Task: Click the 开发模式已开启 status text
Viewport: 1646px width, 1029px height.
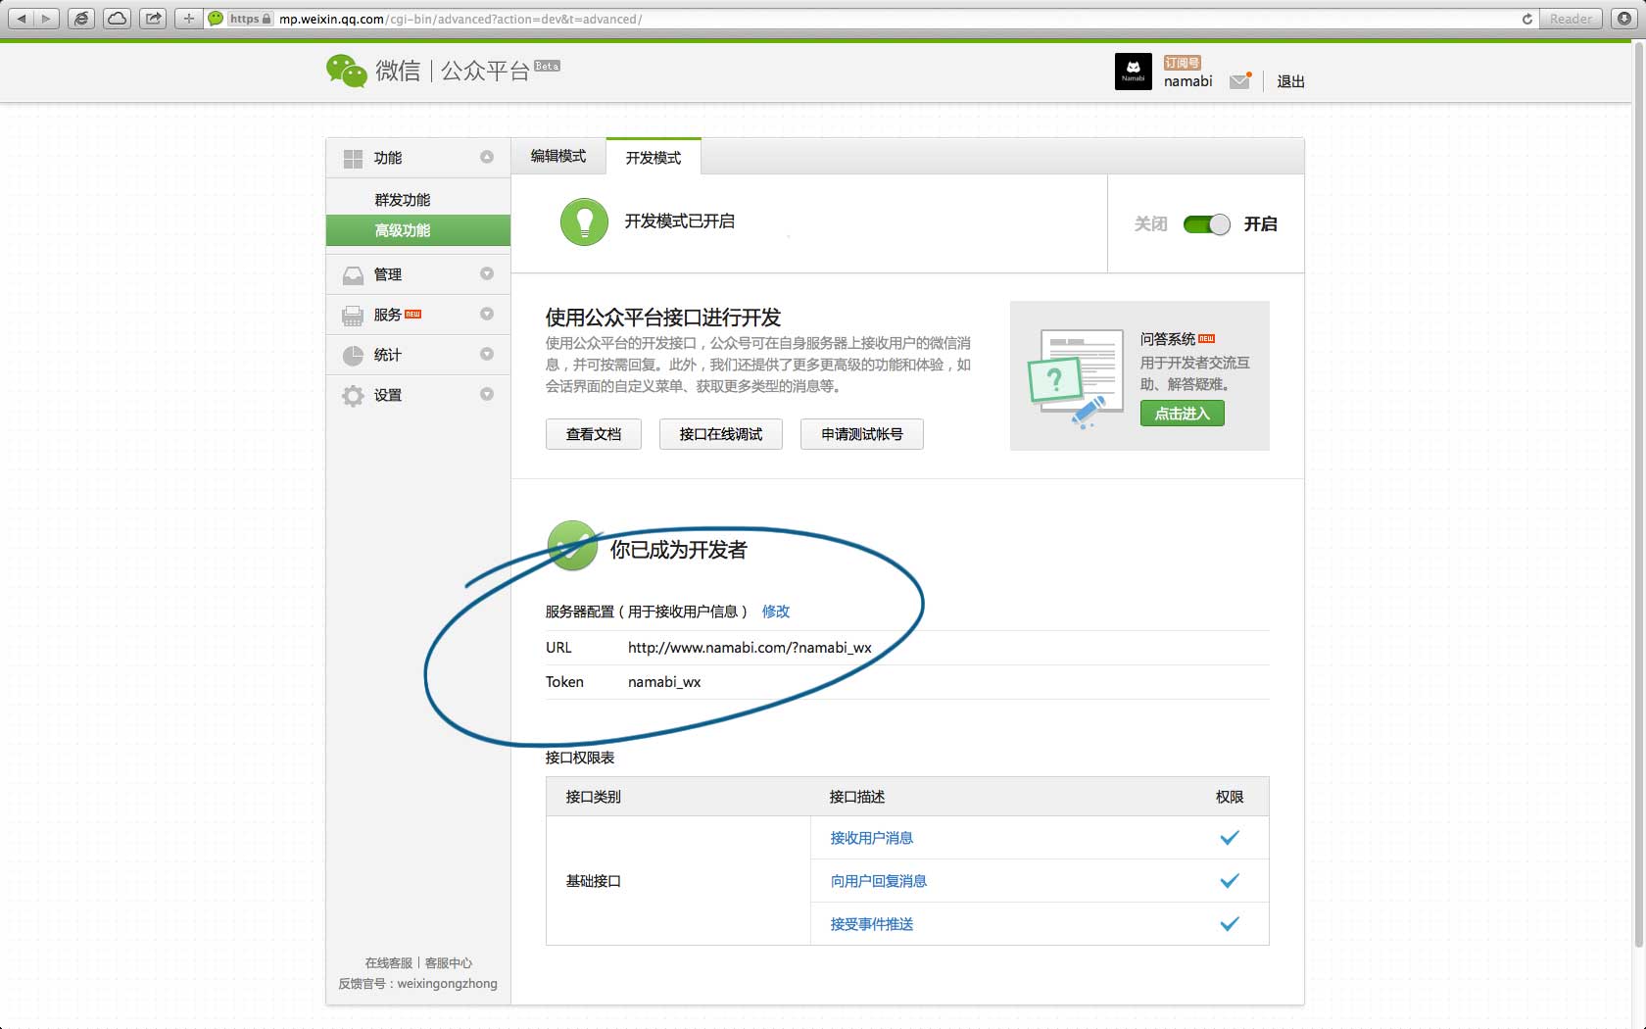Action: (x=680, y=221)
